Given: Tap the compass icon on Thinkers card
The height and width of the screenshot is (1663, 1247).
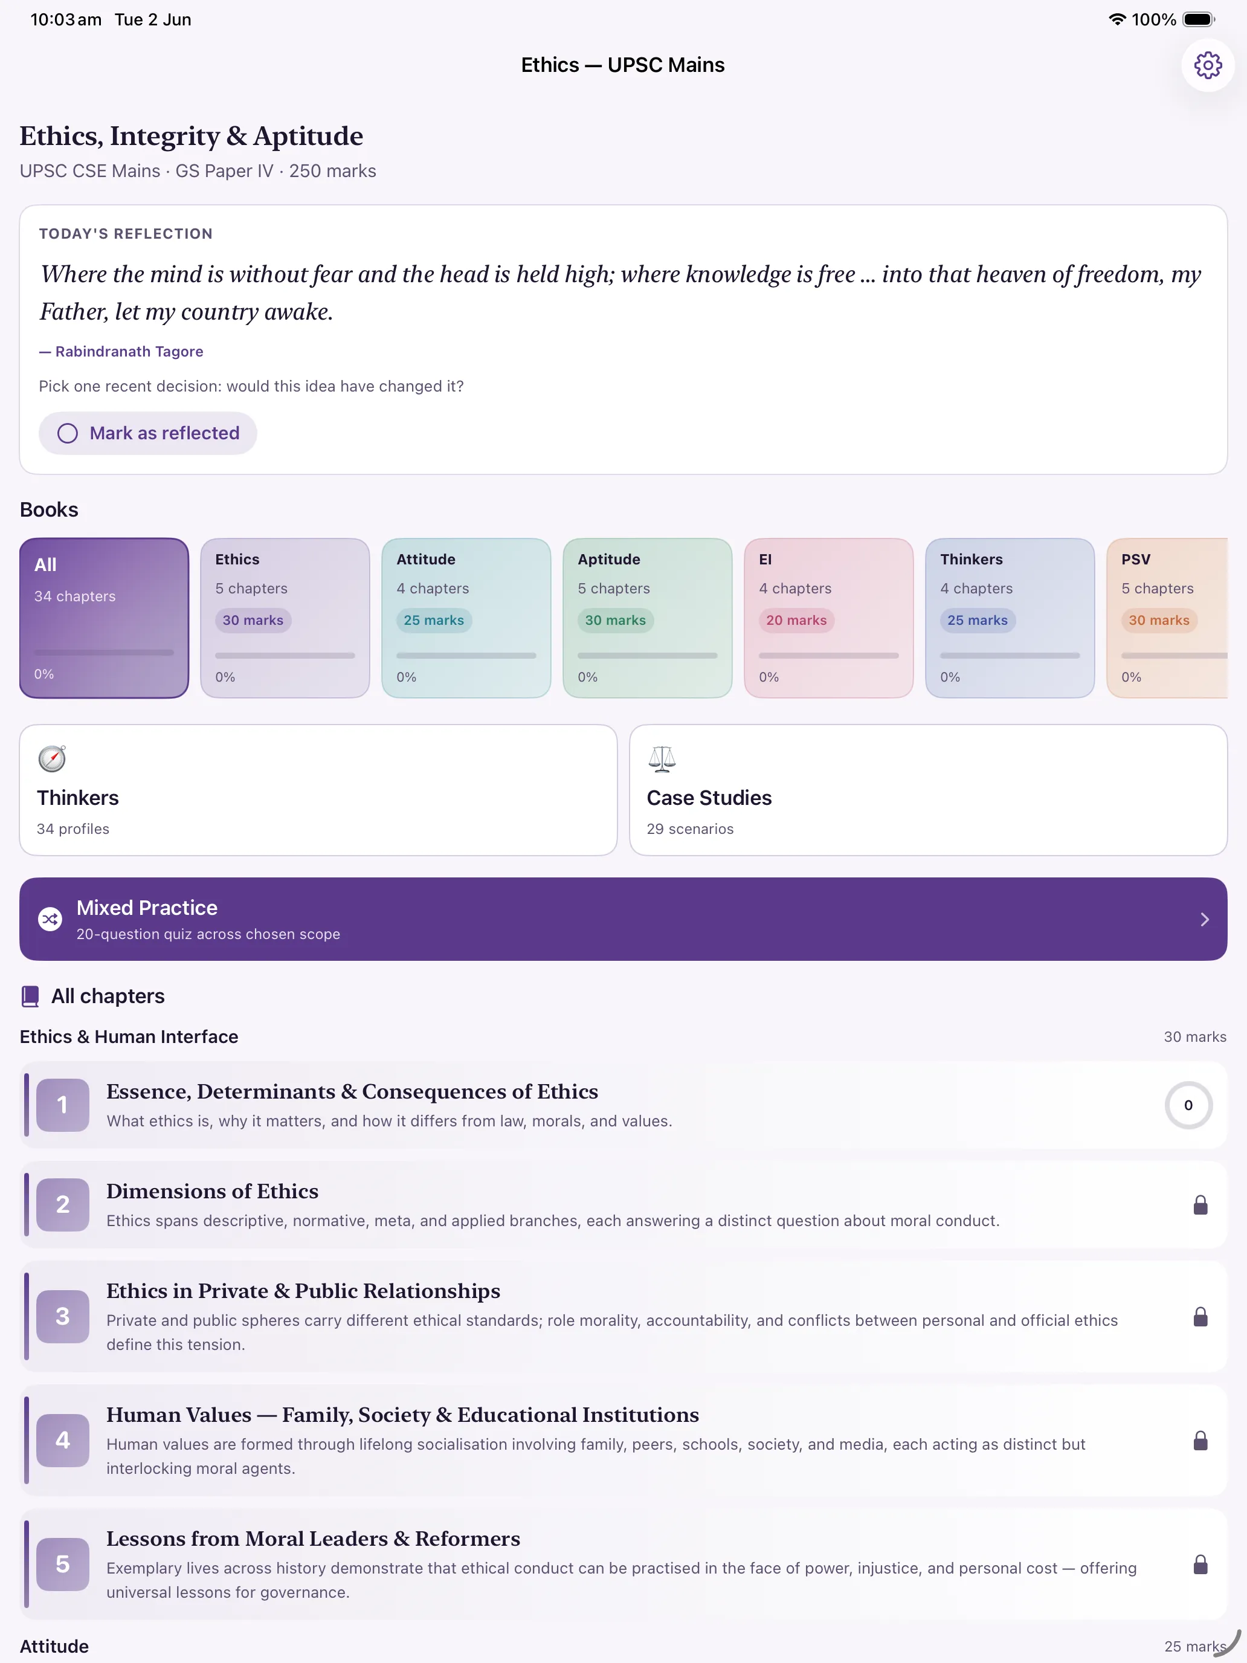Looking at the screenshot, I should [x=52, y=758].
